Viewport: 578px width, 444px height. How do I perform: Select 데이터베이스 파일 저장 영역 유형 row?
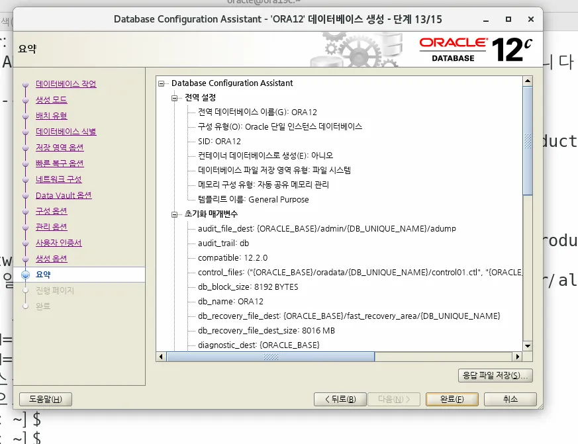pyautogui.click(x=274, y=170)
